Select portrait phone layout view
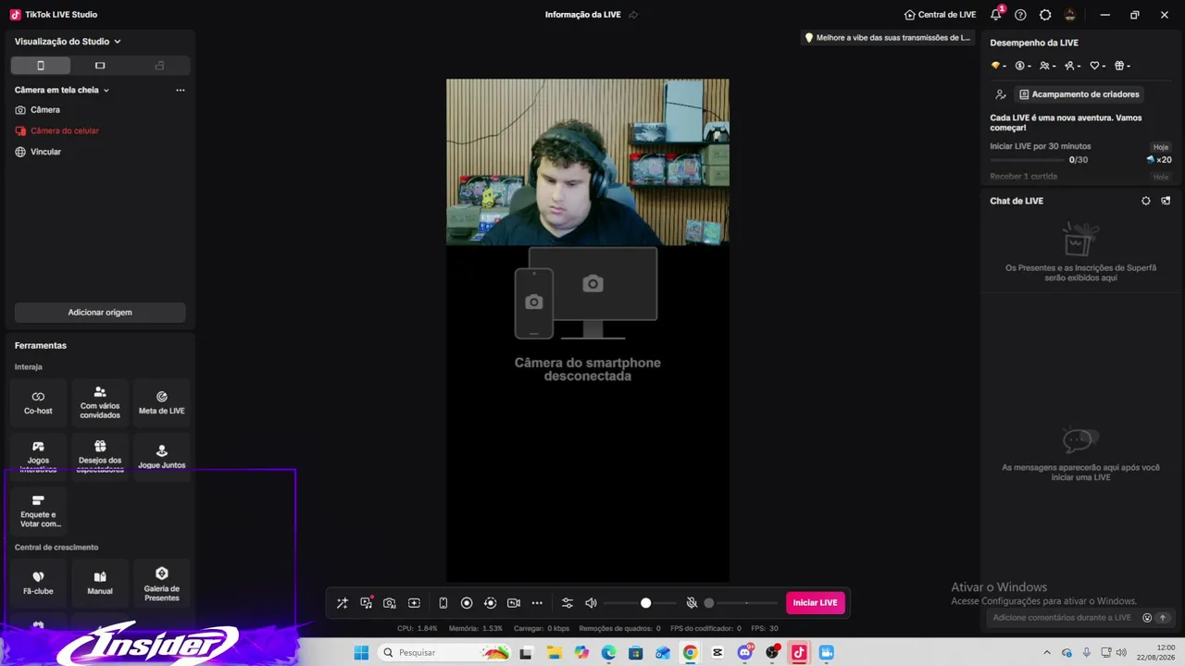 pos(41,66)
